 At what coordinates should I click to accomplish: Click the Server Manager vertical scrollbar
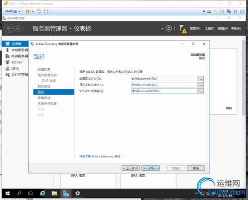(244, 78)
